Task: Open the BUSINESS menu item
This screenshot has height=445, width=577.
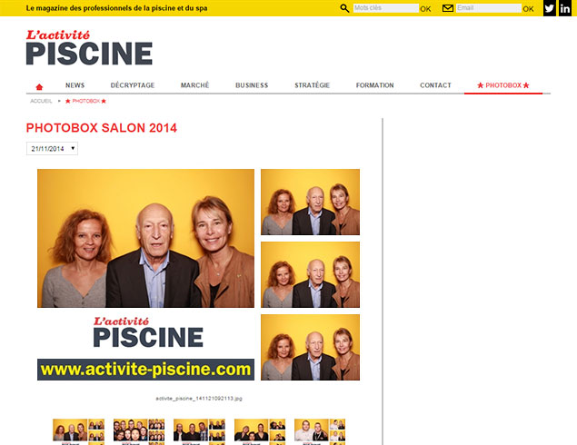Action: coord(252,85)
